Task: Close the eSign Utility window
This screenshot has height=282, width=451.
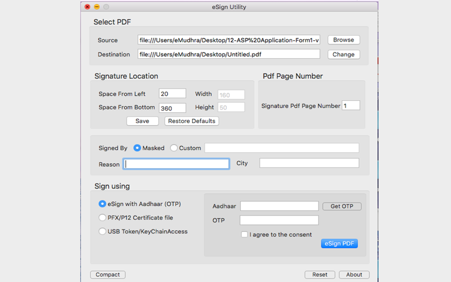Action: (x=87, y=7)
